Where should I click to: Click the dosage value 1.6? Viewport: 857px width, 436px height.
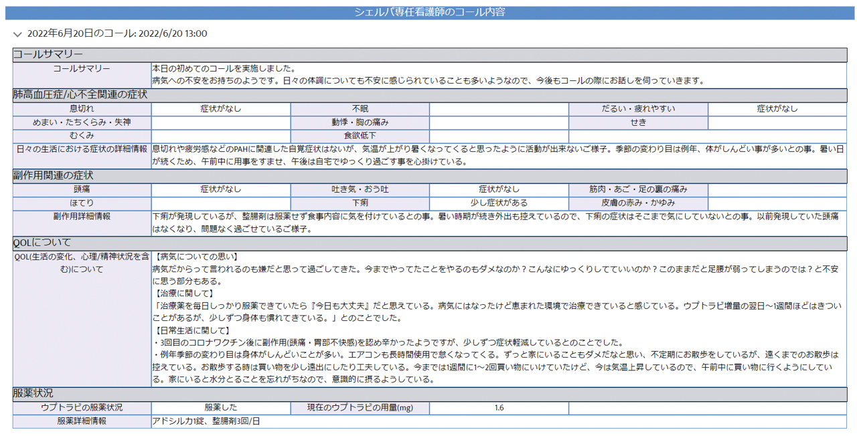(x=499, y=407)
